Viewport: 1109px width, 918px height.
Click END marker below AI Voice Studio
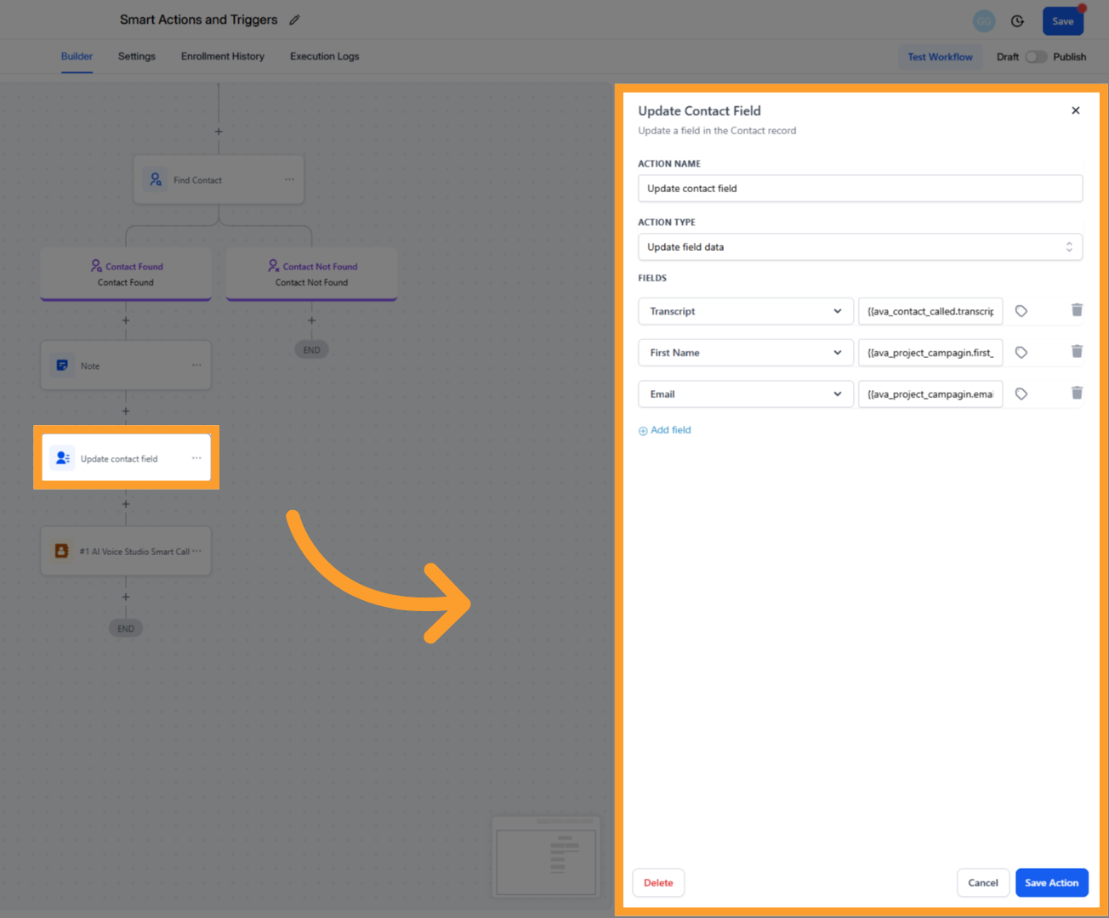(x=126, y=629)
